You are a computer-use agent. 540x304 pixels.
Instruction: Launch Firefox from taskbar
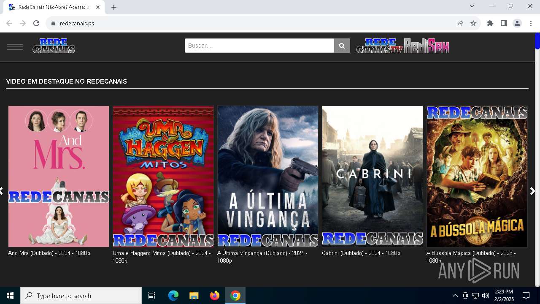(214, 296)
